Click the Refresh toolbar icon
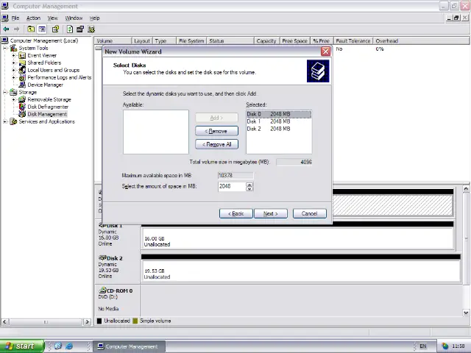The width and height of the screenshot is (471, 353). coord(70,29)
